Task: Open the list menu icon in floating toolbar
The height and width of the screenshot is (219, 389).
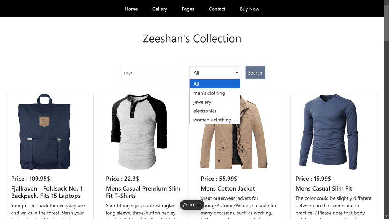Action: point(200,205)
